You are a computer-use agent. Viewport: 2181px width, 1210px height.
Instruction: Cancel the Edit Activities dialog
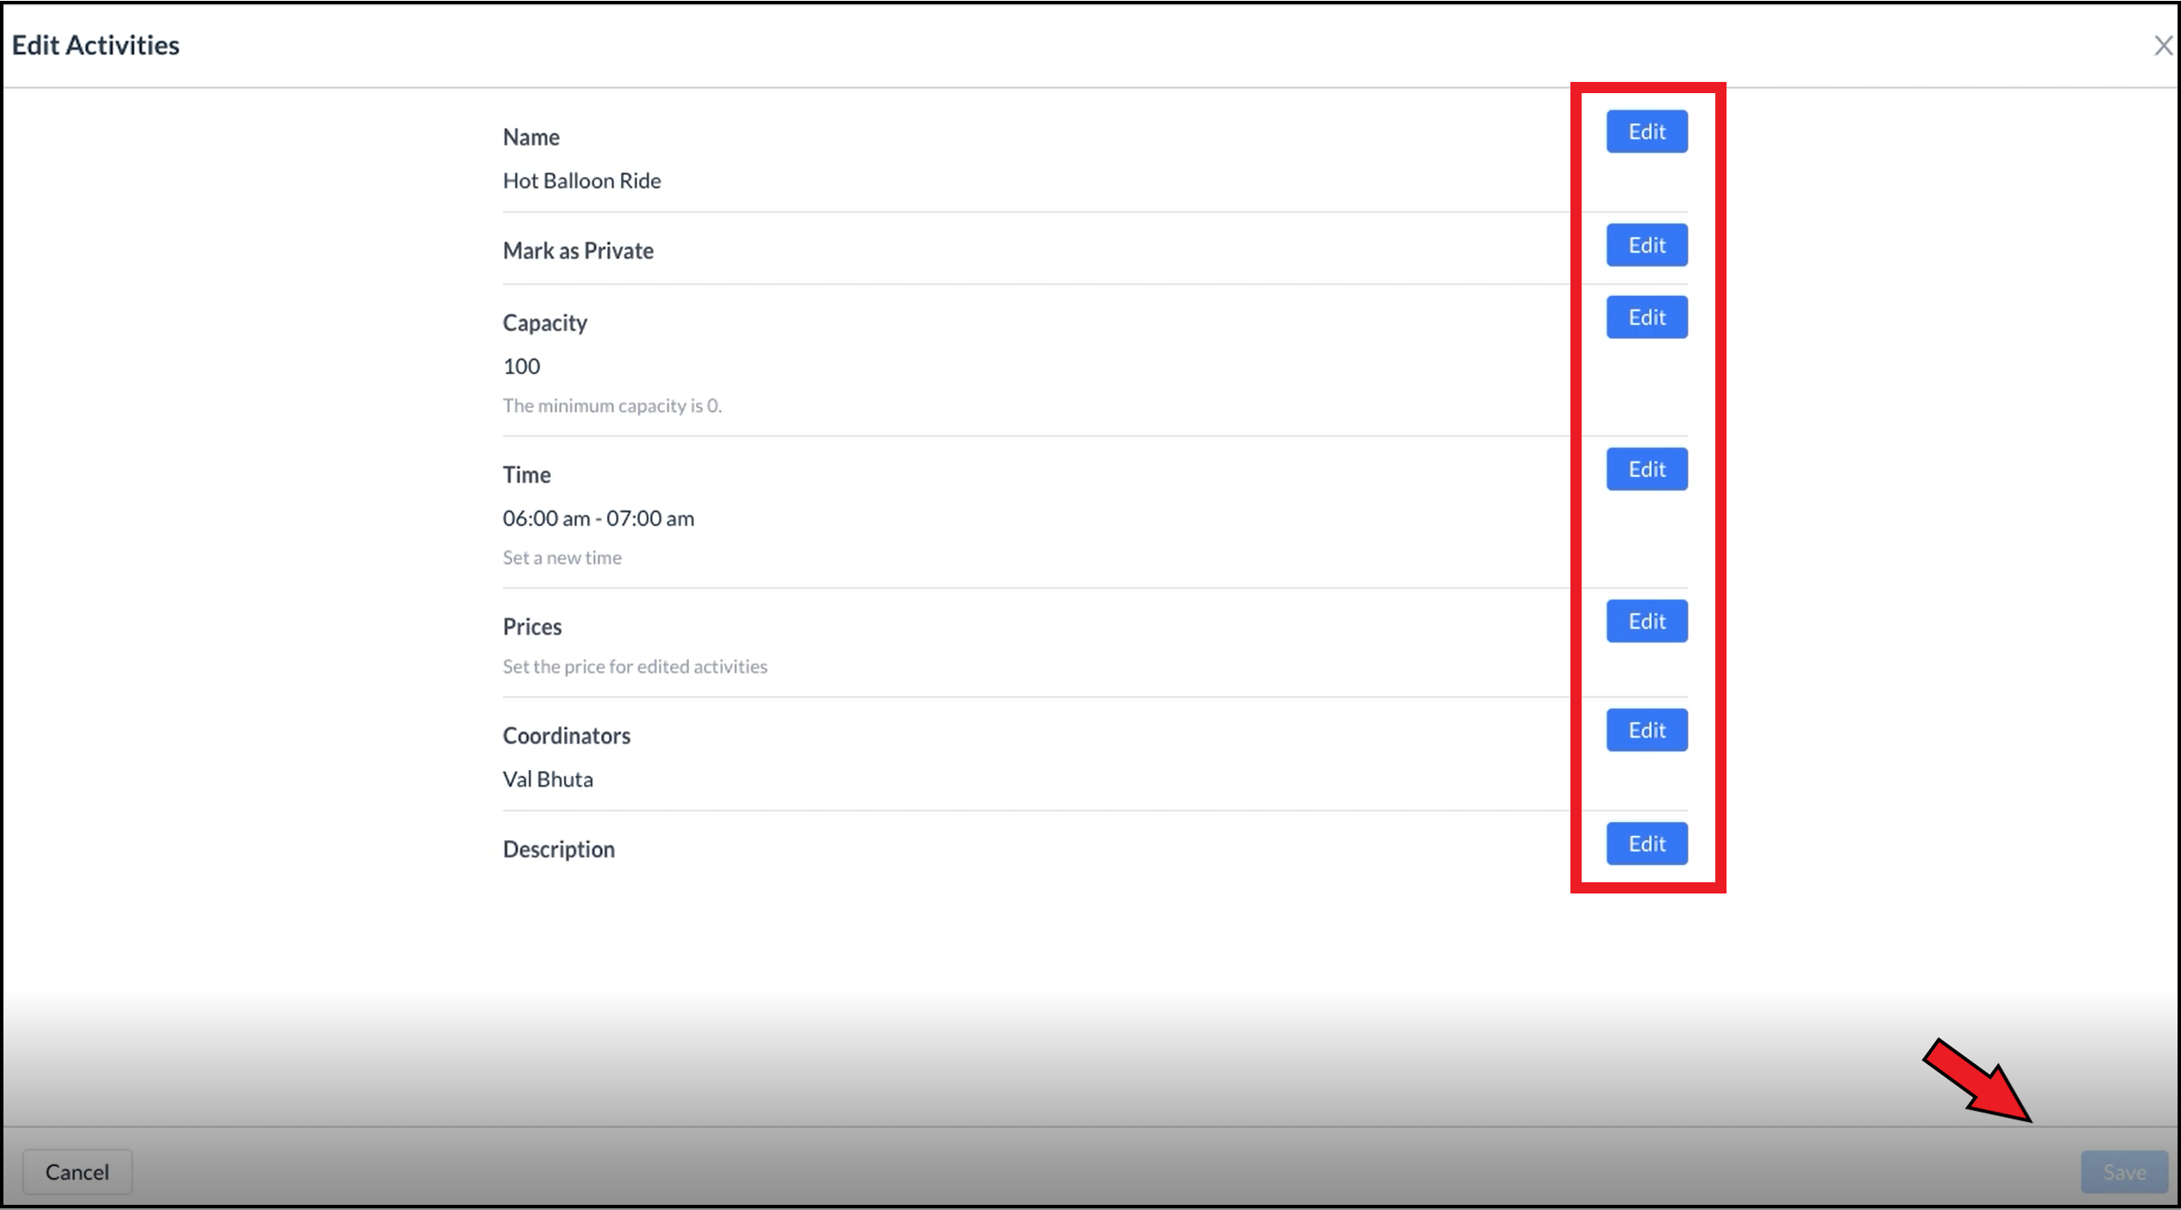pyautogui.click(x=77, y=1171)
